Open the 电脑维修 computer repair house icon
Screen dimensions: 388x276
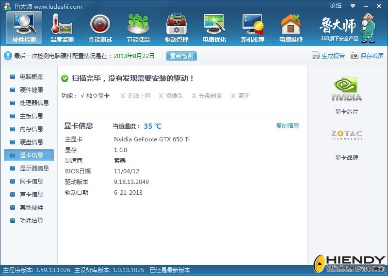pyautogui.click(x=291, y=28)
